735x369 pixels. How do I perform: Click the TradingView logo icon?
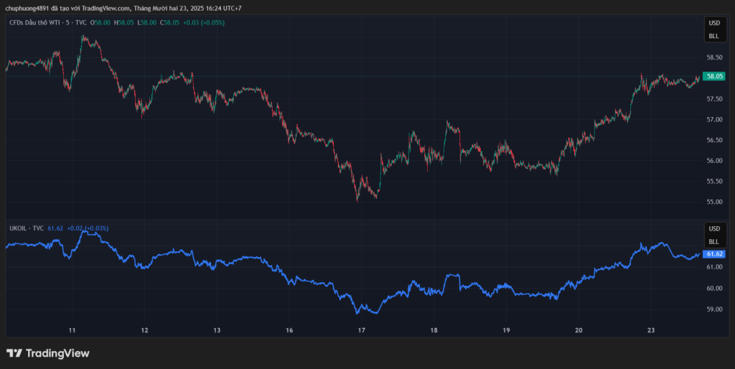pos(14,353)
